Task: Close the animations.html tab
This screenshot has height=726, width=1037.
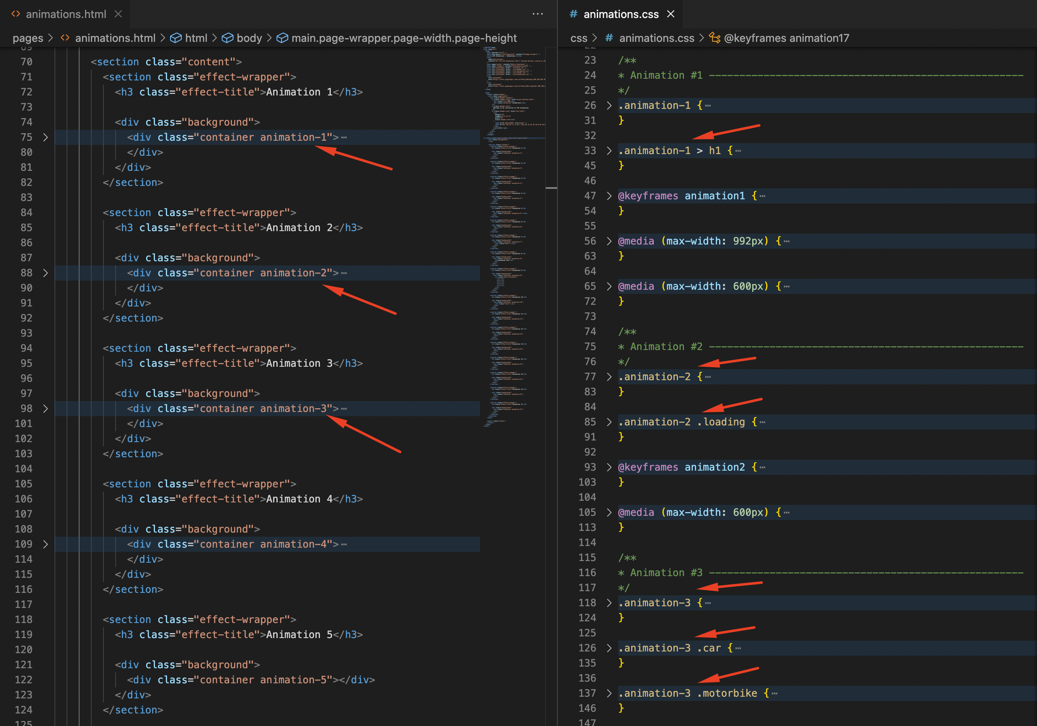Action: (x=119, y=14)
